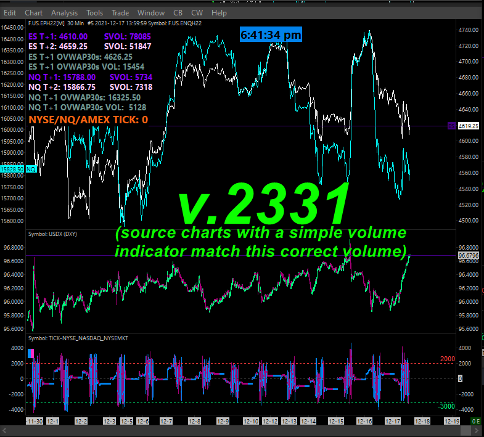Screen dimensions: 484x437
Task: Click the ES T+2: 4659.25 text
Action: point(58,47)
